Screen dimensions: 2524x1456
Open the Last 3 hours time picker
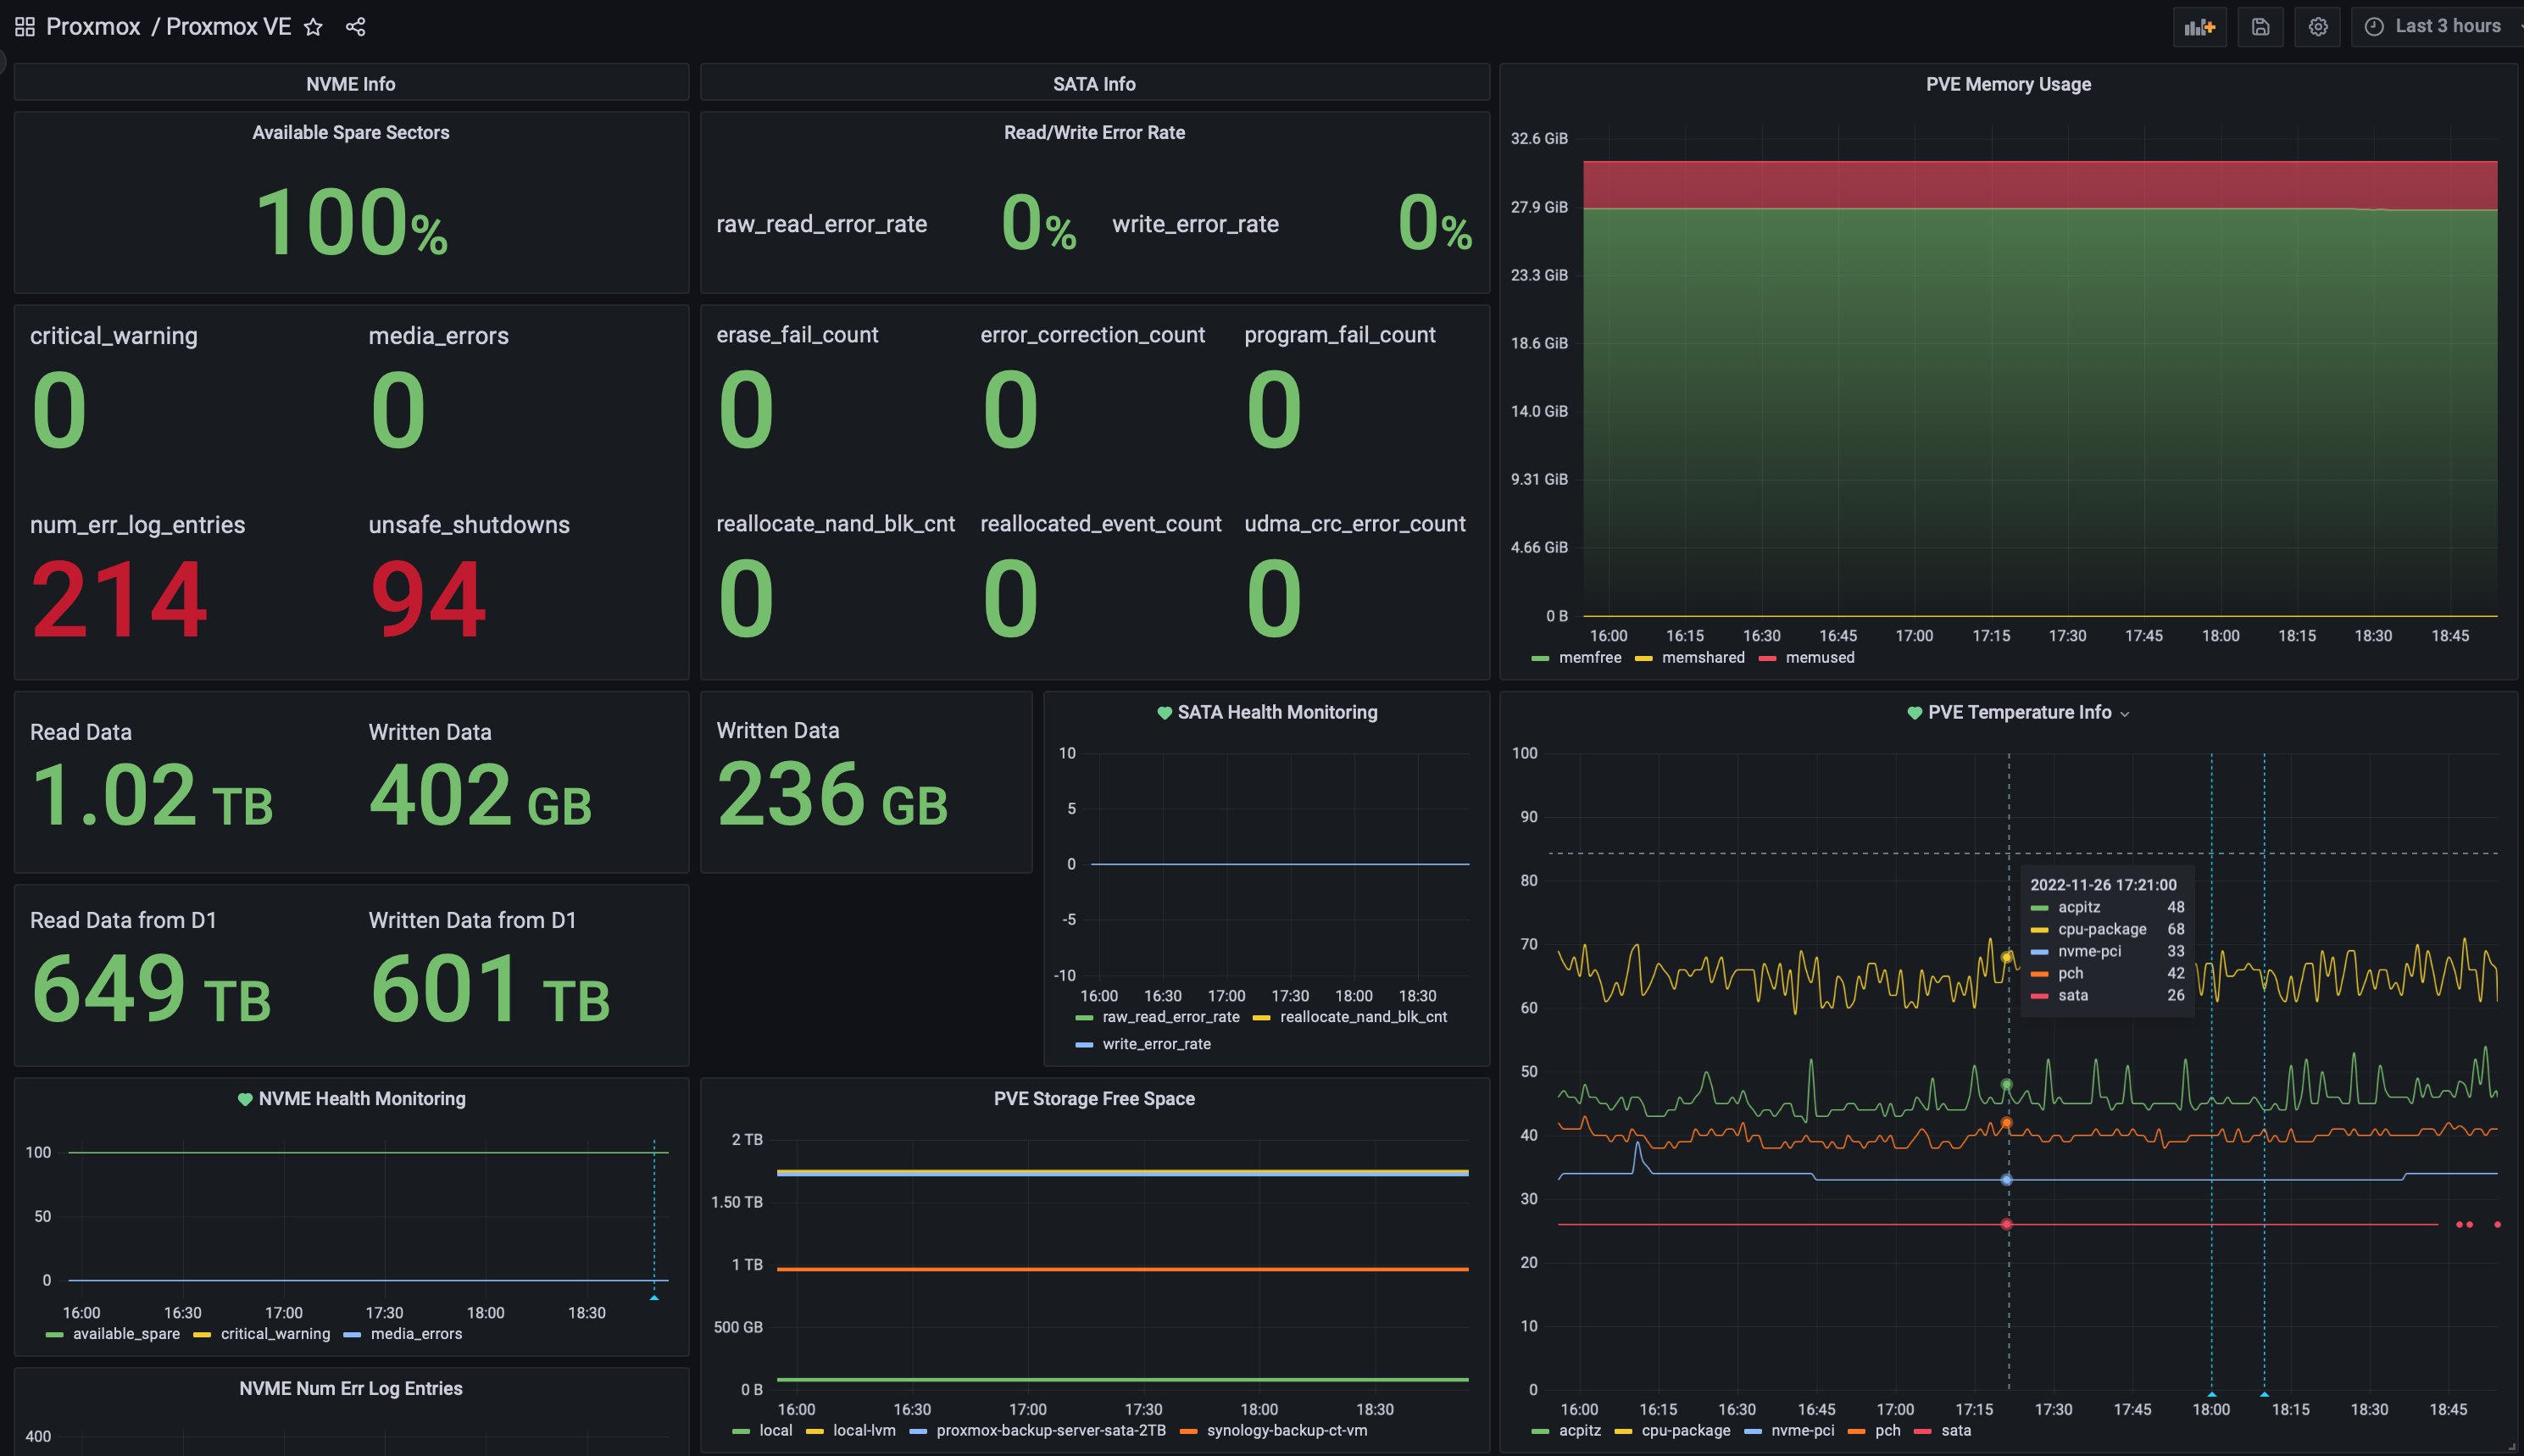[2440, 27]
